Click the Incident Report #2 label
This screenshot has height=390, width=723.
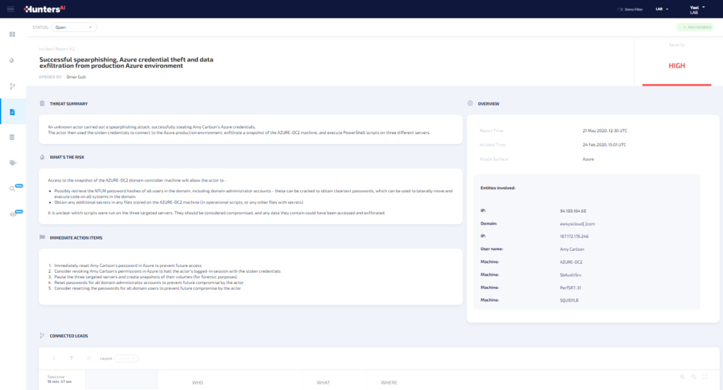coord(56,49)
